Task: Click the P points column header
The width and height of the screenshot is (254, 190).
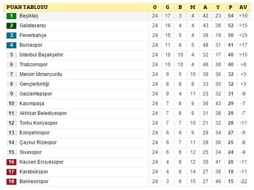Action: [230, 7]
